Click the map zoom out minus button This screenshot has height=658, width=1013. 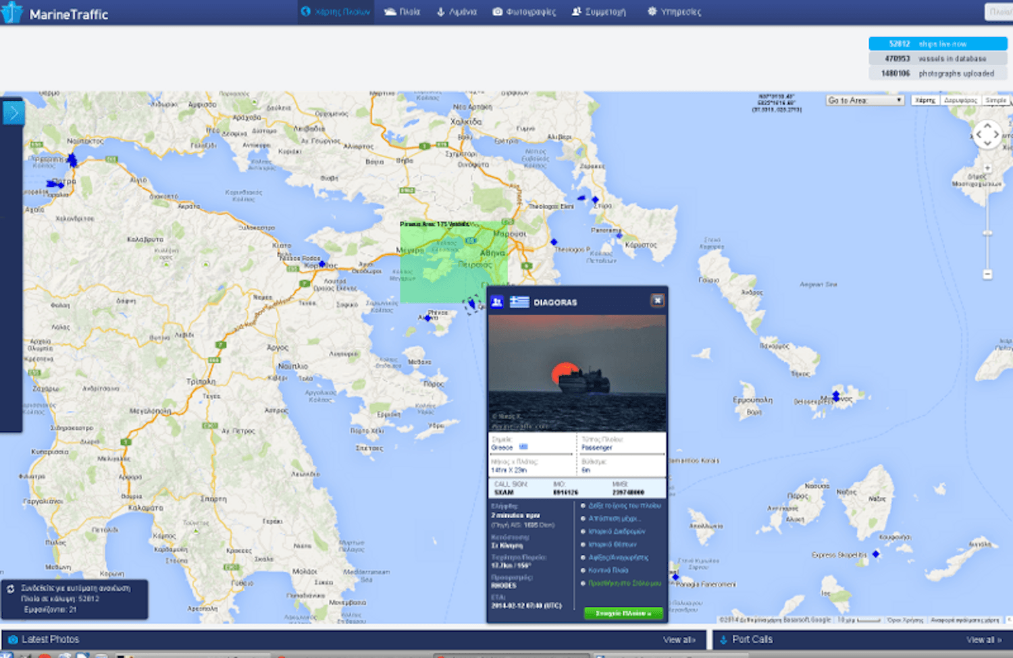987,274
